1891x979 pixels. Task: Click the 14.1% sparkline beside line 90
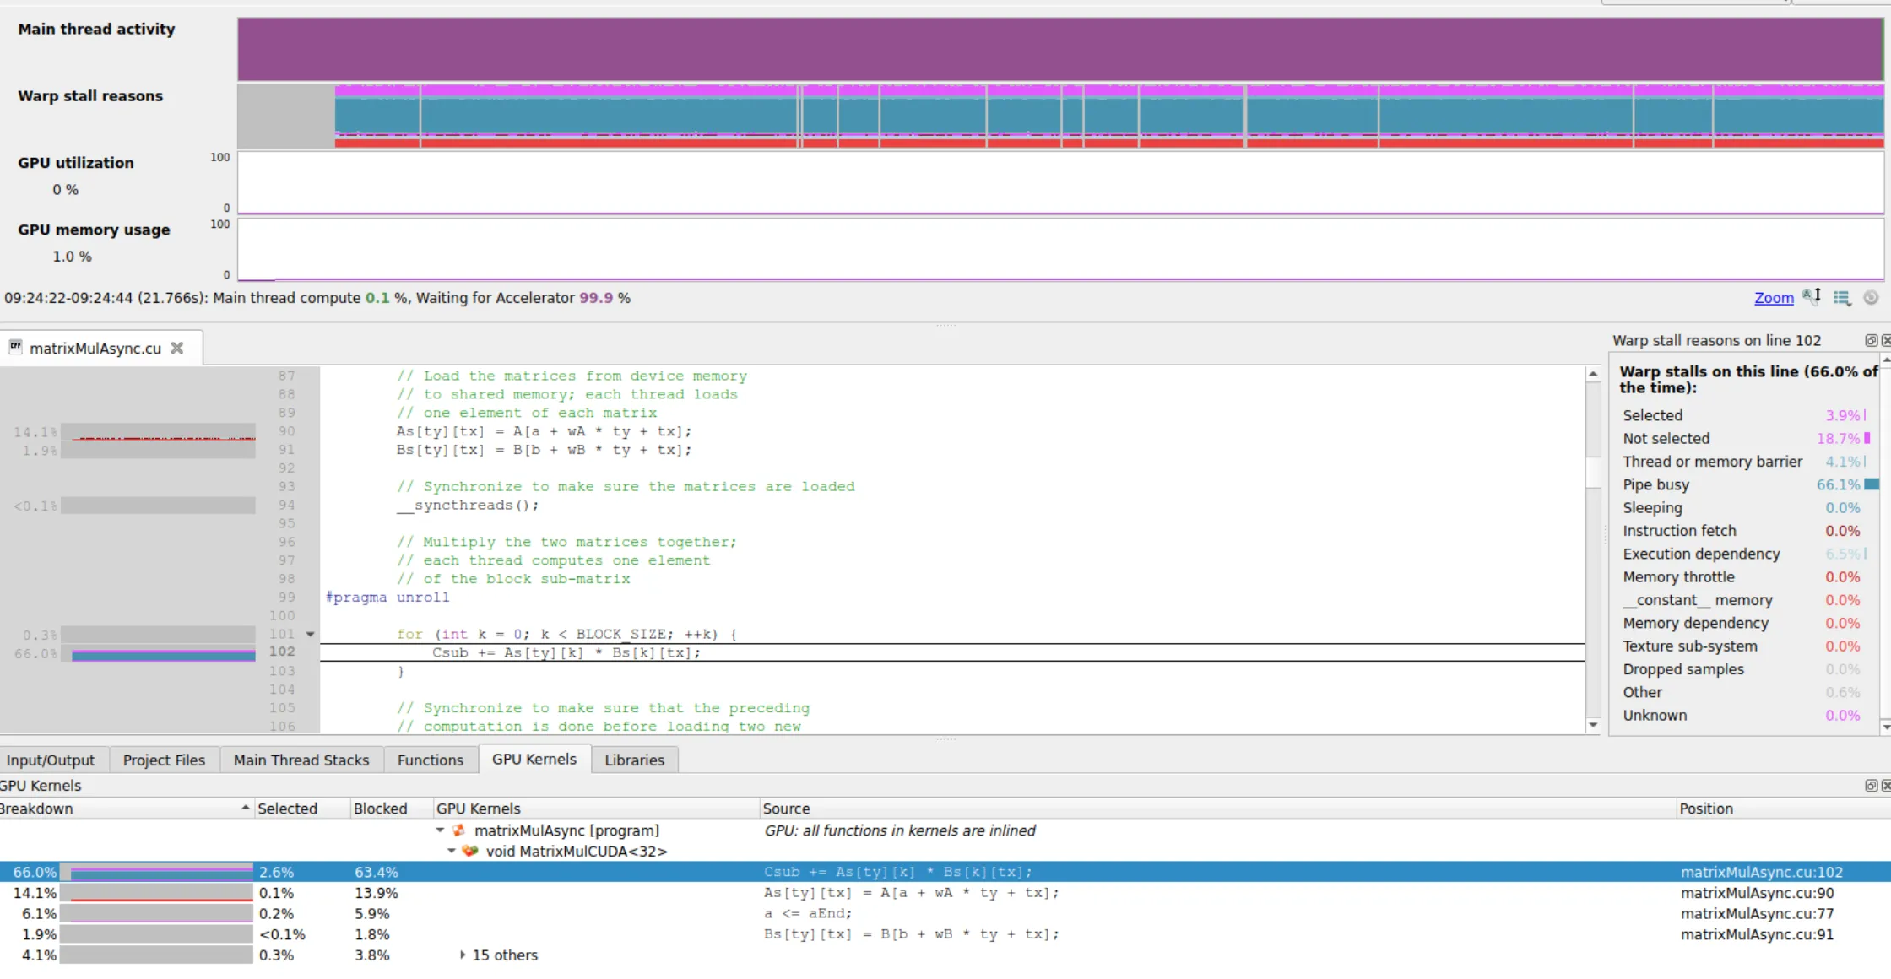pyautogui.click(x=158, y=432)
